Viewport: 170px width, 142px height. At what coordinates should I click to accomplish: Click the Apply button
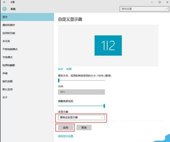(66, 128)
